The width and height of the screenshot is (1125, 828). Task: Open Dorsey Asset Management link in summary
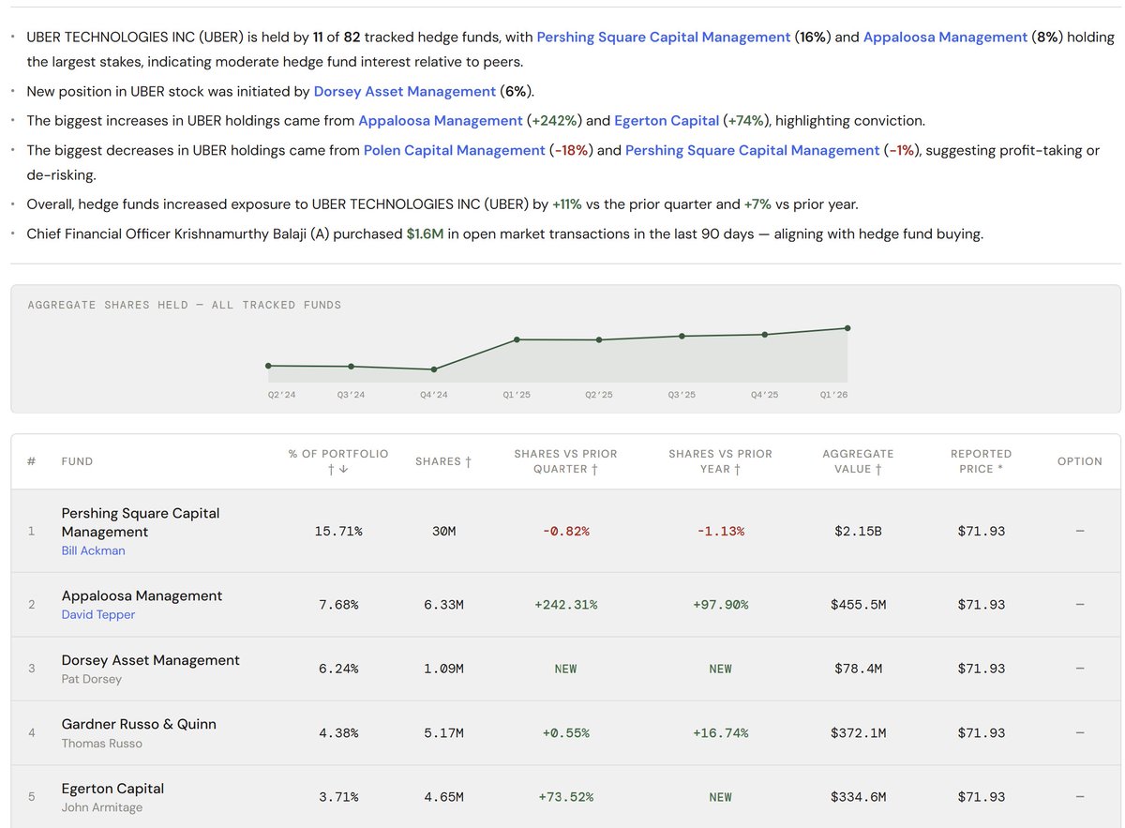coord(404,92)
